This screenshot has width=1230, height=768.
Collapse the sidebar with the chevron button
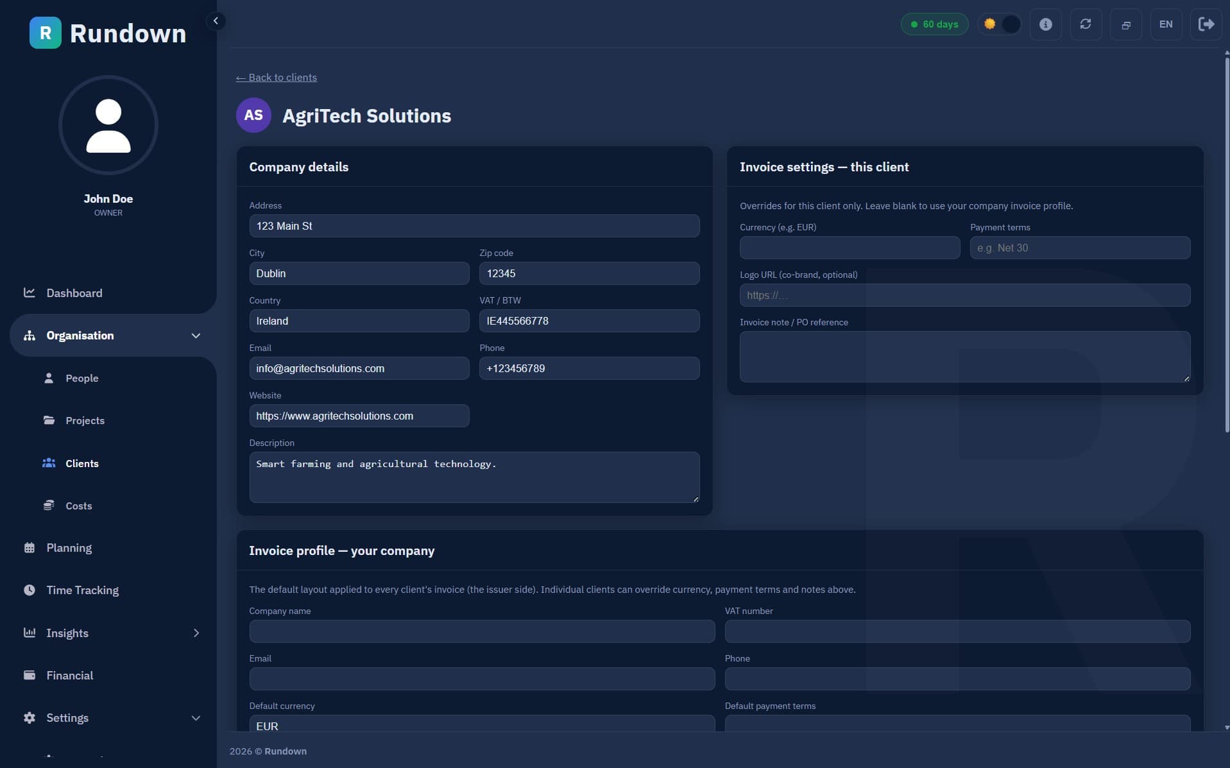216,21
